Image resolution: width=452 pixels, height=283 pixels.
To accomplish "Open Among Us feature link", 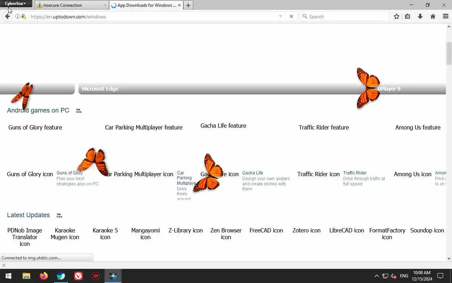I will 418,127.
